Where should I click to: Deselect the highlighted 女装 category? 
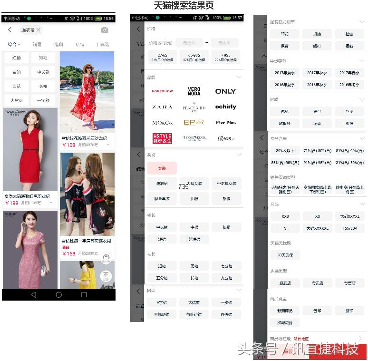pyautogui.click(x=162, y=168)
